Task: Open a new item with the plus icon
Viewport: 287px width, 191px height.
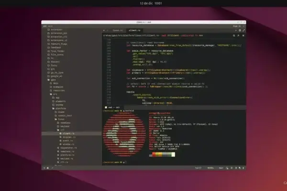Action: pos(236,31)
